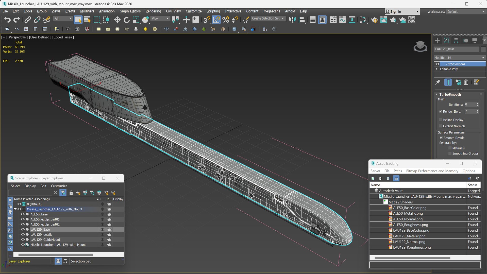Image resolution: width=487 pixels, height=274 pixels.
Task: Enable the Isoline Display checkbox
Action: [x=441, y=120]
